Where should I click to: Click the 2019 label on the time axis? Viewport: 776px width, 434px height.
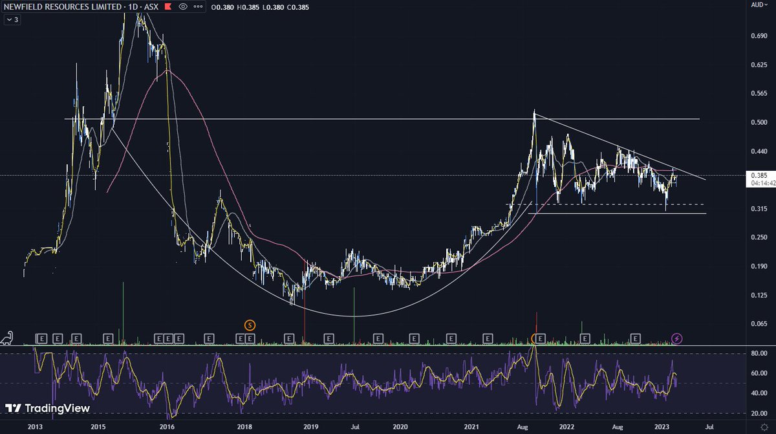tap(312, 427)
